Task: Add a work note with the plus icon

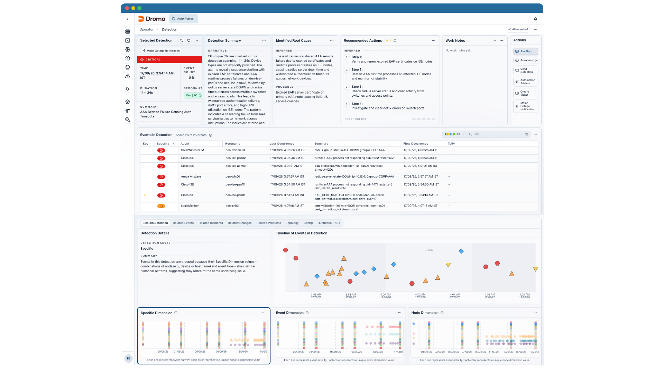Action: point(495,40)
